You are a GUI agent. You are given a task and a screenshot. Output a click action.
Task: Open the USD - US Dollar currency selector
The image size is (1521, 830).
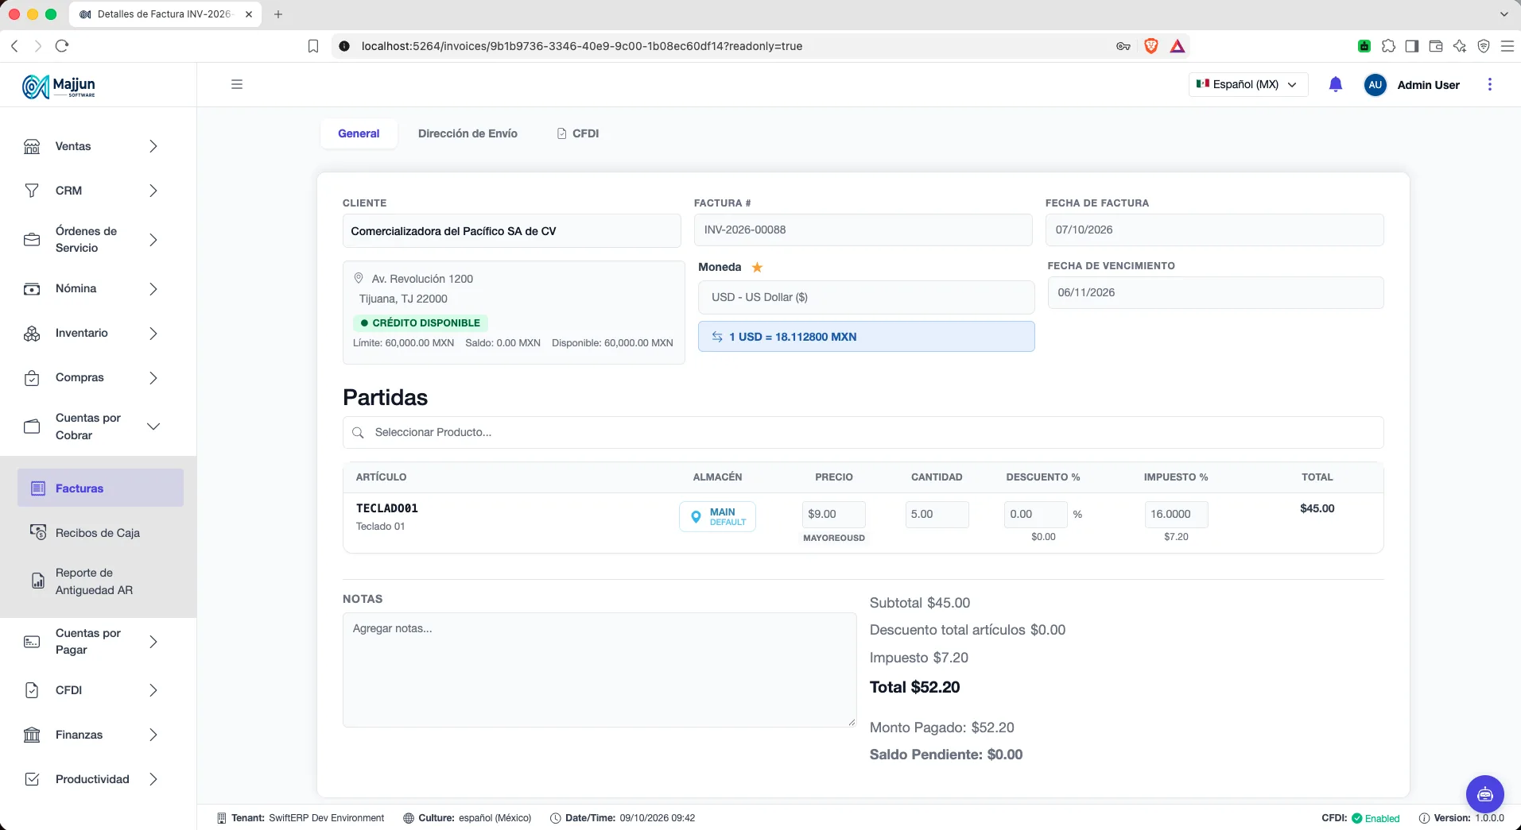point(866,297)
